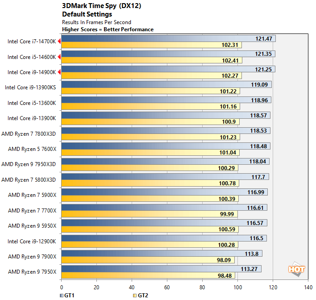Click the 113.27 GT1 value
This screenshot has width=316, height=300.
(249, 269)
